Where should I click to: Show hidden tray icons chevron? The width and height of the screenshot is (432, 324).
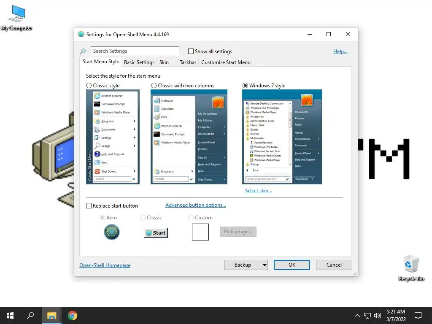pos(357,316)
